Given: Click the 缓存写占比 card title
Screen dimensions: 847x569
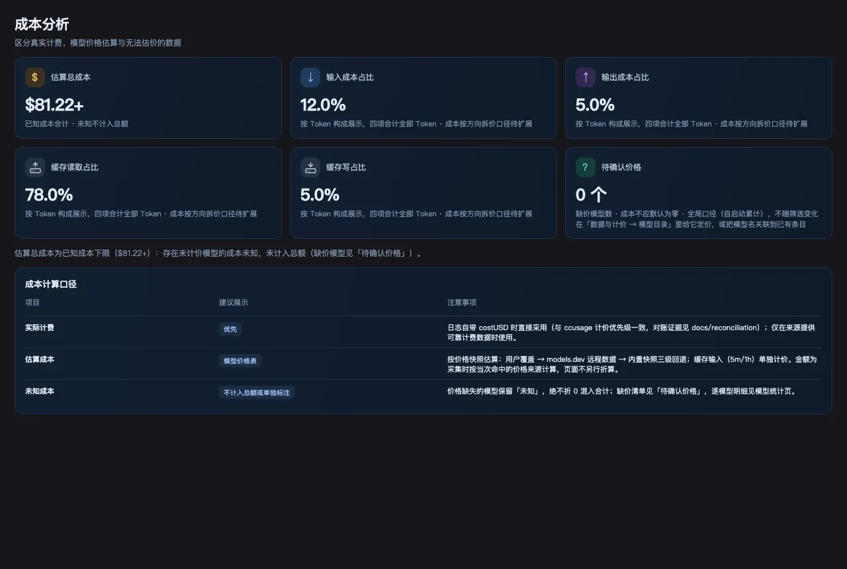Looking at the screenshot, I should 346,167.
